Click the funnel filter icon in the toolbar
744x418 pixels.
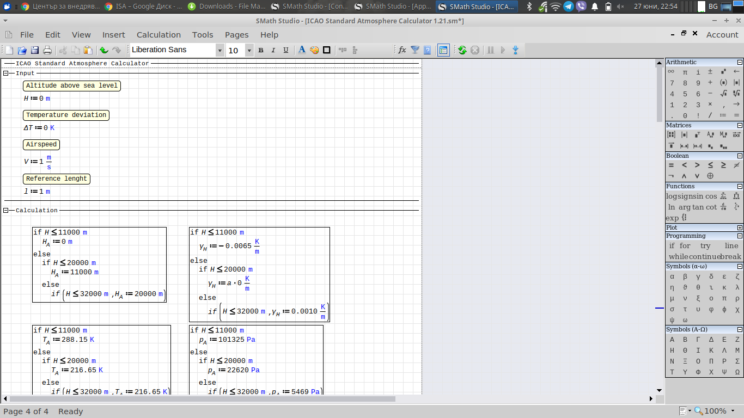[x=415, y=50]
